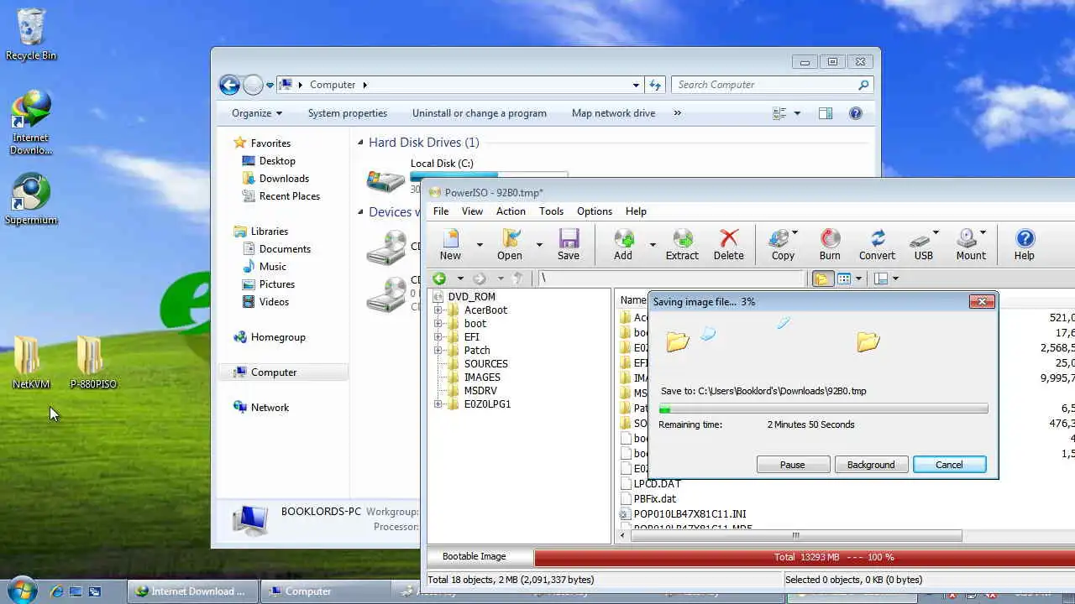Open the Help menu in PowerISO
The height and width of the screenshot is (604, 1075).
tap(636, 211)
